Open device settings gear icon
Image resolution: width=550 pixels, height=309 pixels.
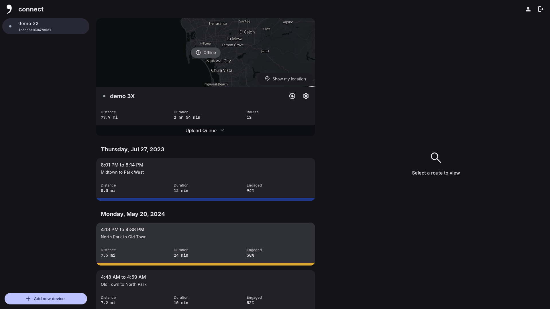pyautogui.click(x=306, y=96)
